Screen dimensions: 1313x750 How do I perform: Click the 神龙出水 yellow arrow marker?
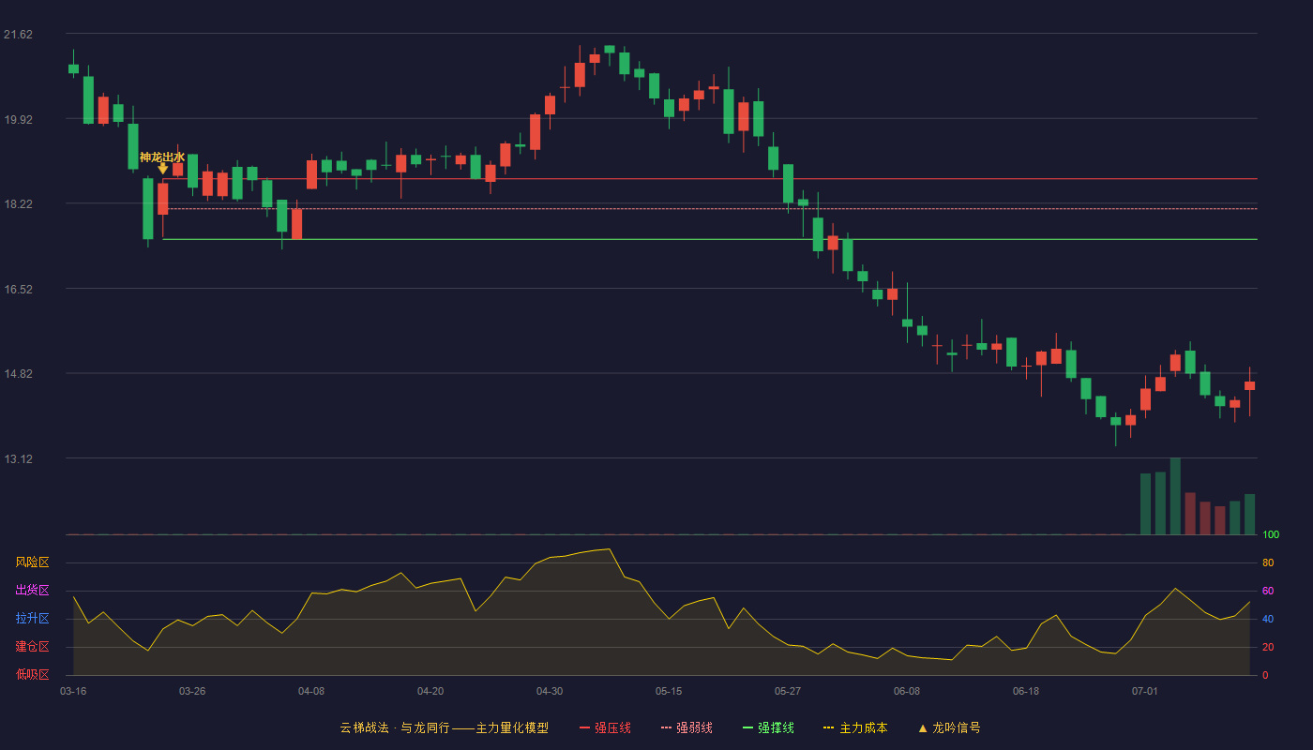tap(162, 169)
